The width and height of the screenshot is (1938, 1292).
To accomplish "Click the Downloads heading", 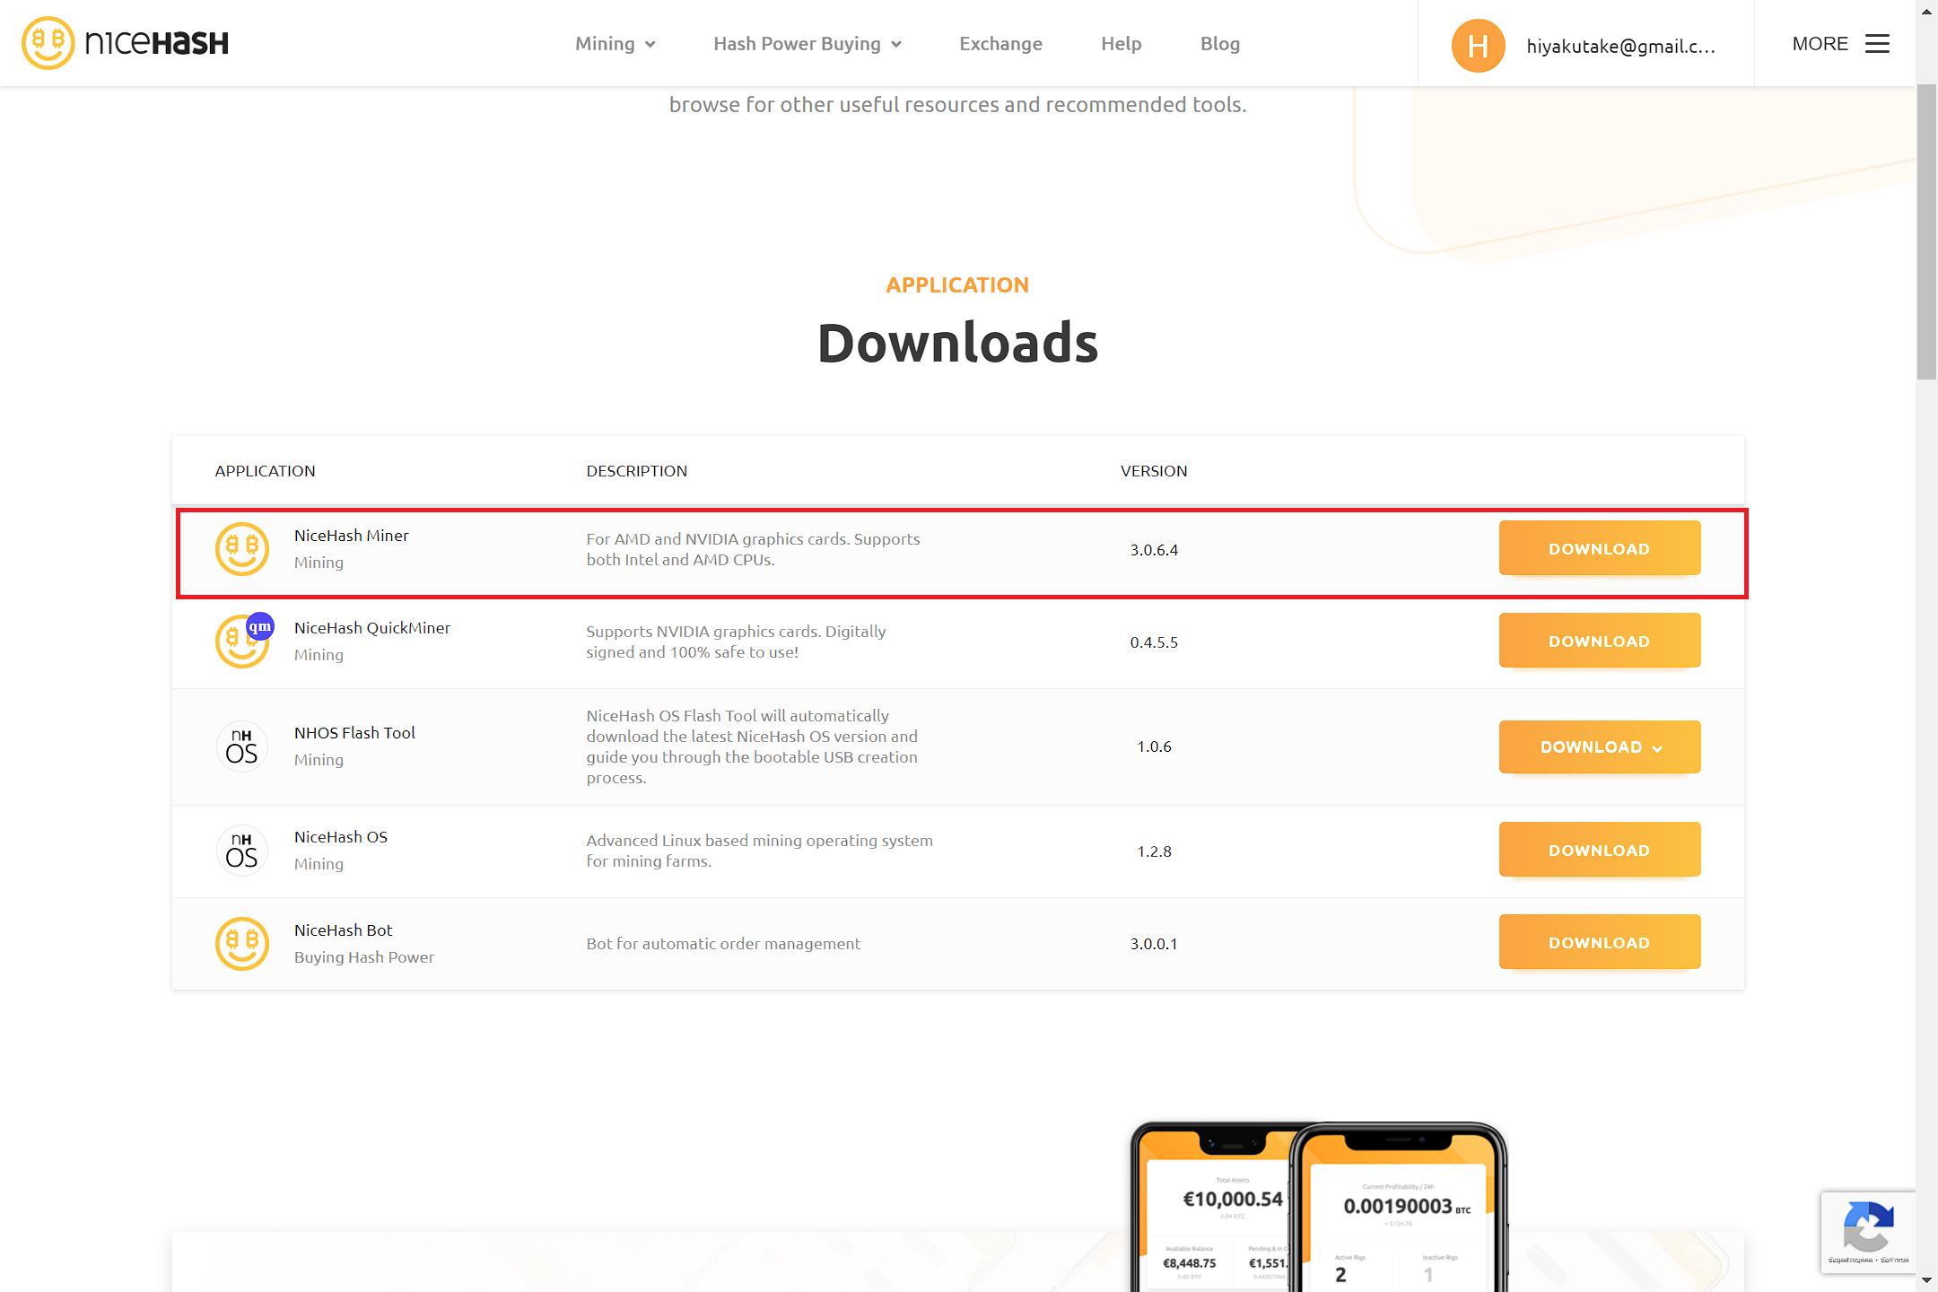I will [957, 343].
